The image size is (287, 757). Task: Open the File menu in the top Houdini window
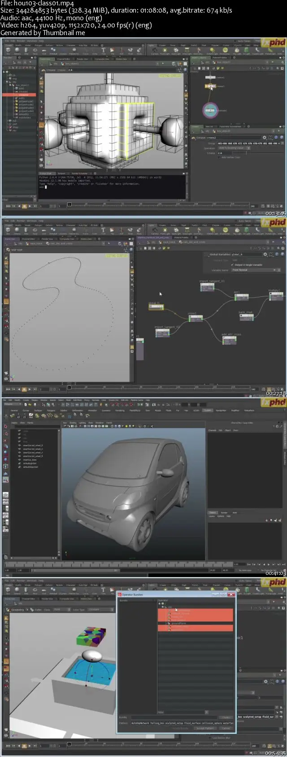click(x=6, y=41)
